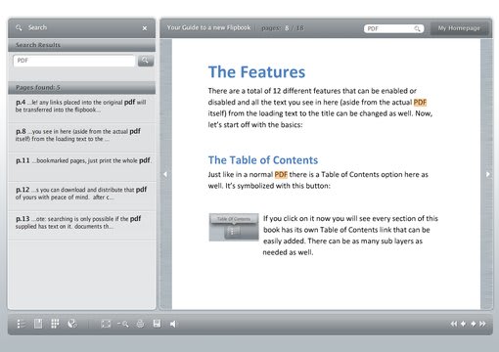Viewport: 499px width, 352px height.
Task: Click the magnifier icon in Search panel header
Action: (19, 27)
